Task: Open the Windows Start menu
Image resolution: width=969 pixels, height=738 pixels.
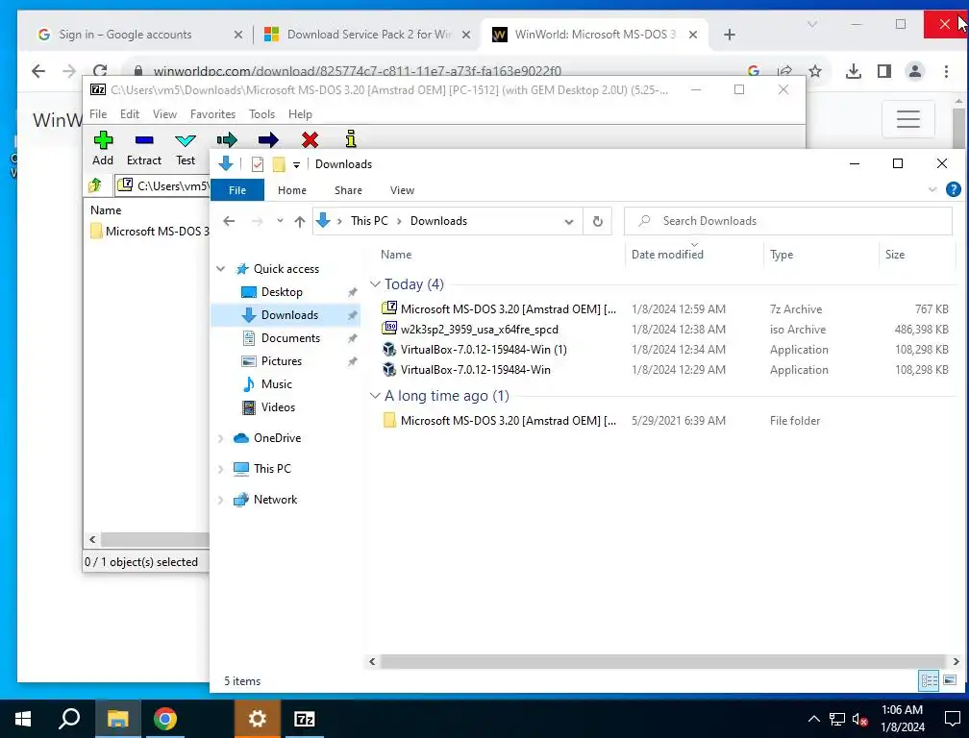Action: coord(23,719)
